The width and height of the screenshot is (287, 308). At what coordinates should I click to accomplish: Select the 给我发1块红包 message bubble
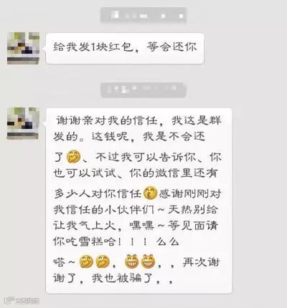[125, 49]
